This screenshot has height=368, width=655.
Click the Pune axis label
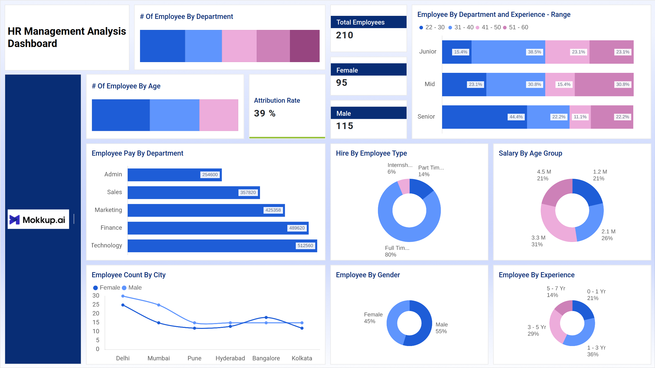(x=194, y=358)
